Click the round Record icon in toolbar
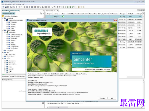The width and height of the screenshot is (149, 111). [x=27, y=7]
